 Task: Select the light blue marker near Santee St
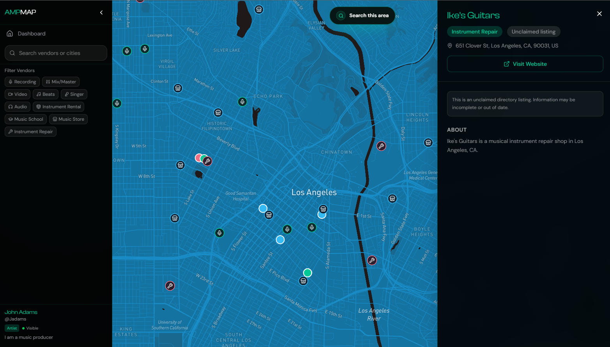click(280, 240)
